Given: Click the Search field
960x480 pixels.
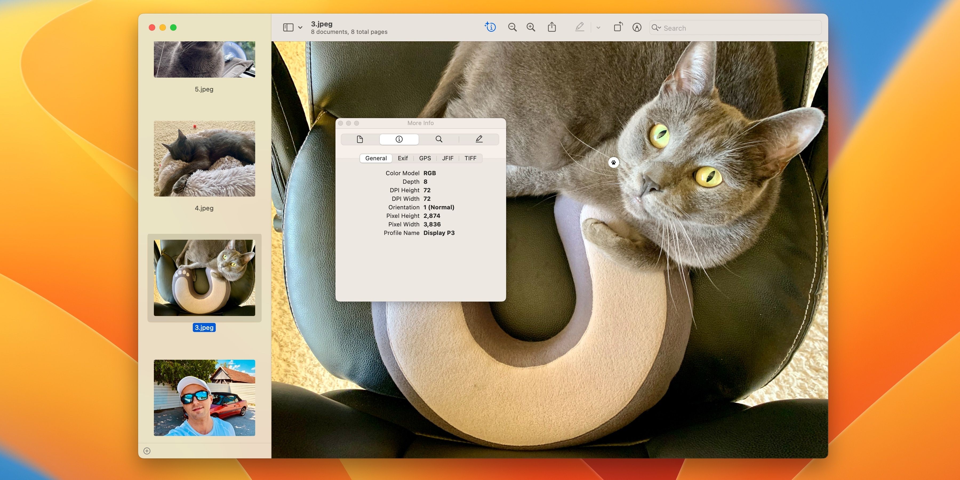Looking at the screenshot, I should (x=735, y=28).
